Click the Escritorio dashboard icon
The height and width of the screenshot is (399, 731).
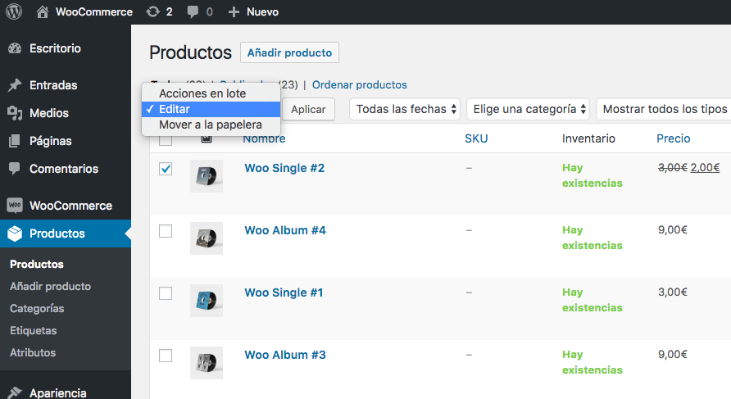pyautogui.click(x=15, y=48)
